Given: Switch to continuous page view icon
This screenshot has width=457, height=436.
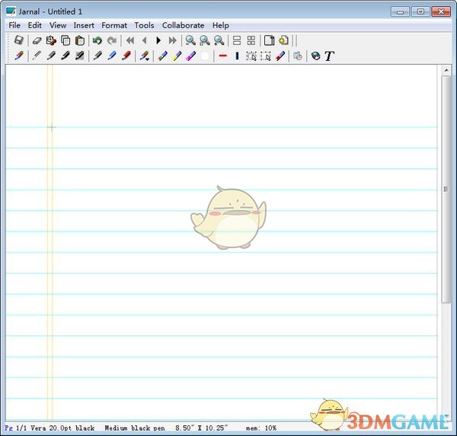Looking at the screenshot, I should tap(237, 40).
